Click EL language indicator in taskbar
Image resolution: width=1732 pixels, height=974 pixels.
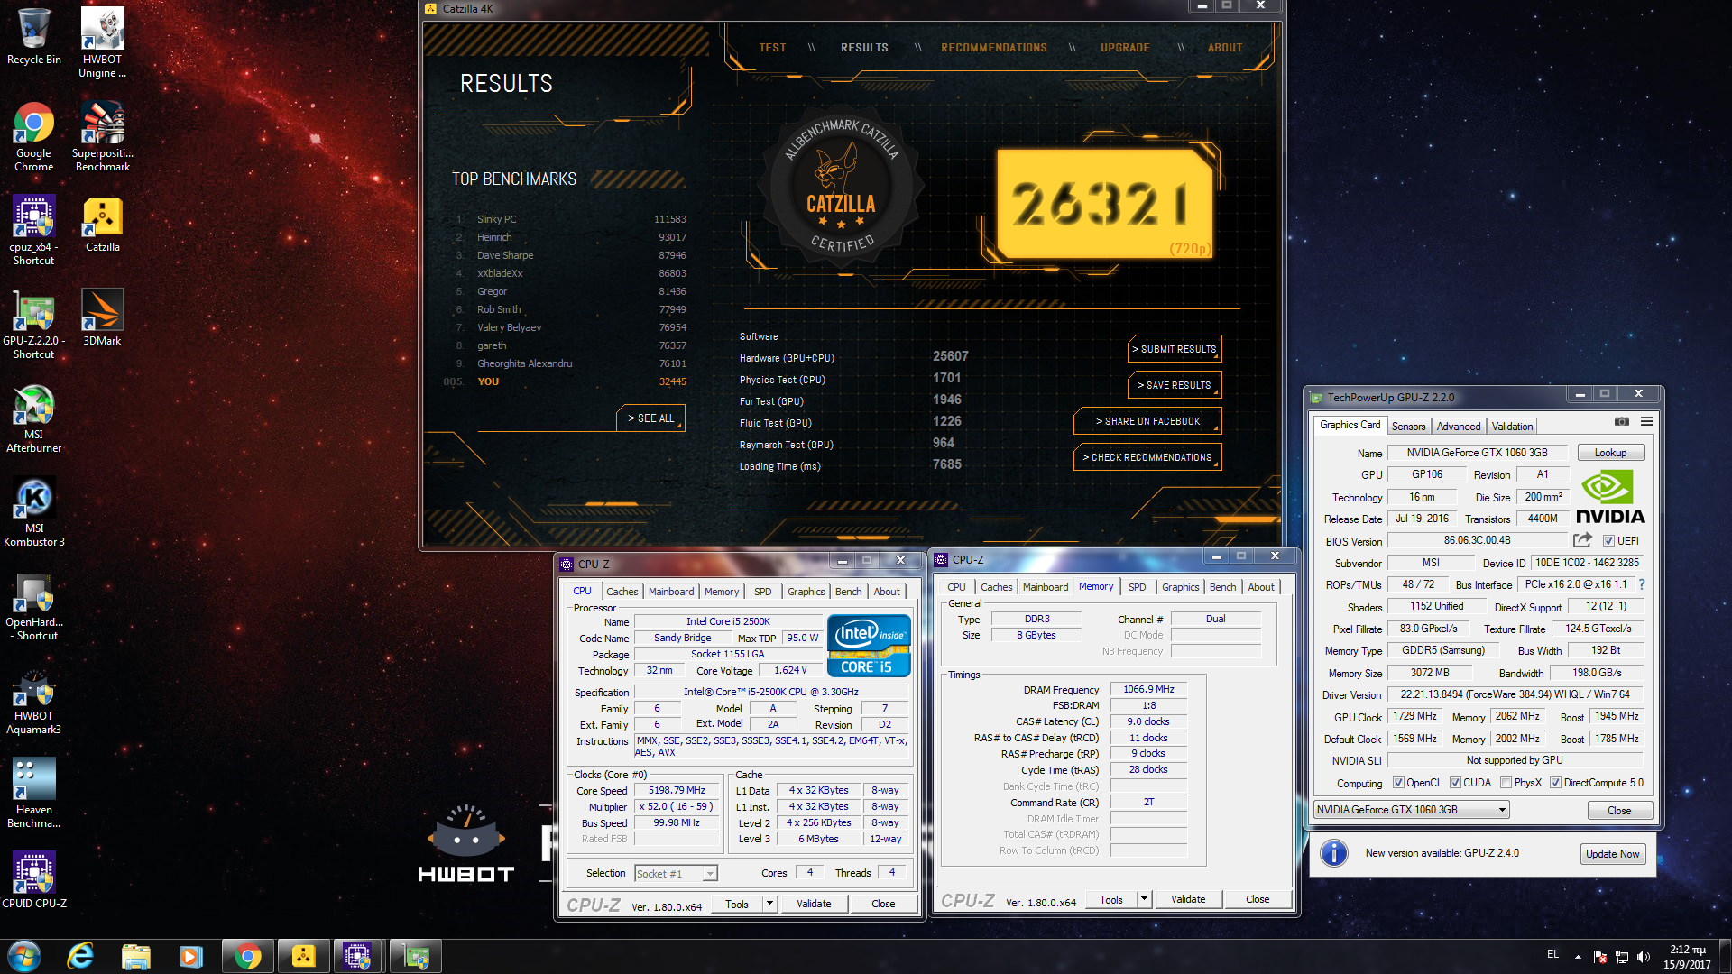[x=1552, y=954]
